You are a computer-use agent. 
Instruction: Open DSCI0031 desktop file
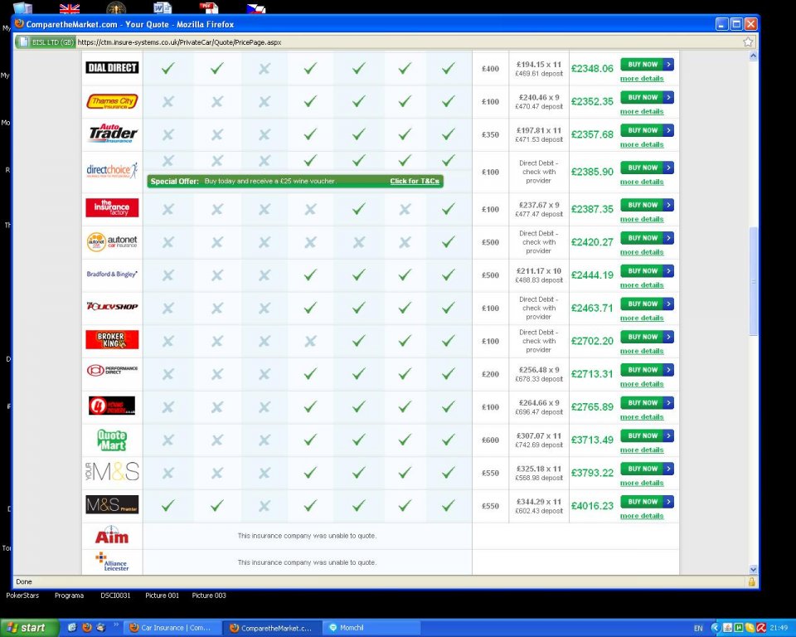(115, 596)
